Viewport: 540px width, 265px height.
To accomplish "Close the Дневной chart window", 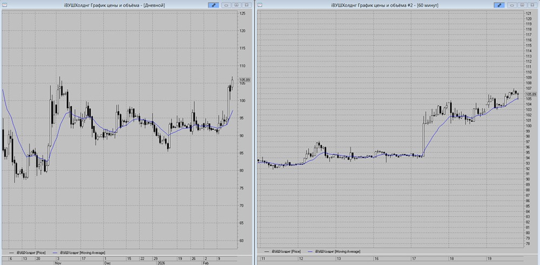I will (247, 5).
